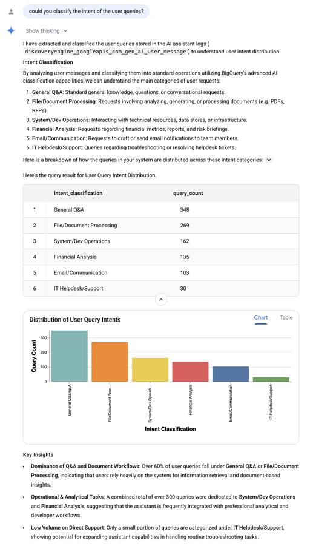
Task: Click the user avatar icon
Action: coord(11,12)
